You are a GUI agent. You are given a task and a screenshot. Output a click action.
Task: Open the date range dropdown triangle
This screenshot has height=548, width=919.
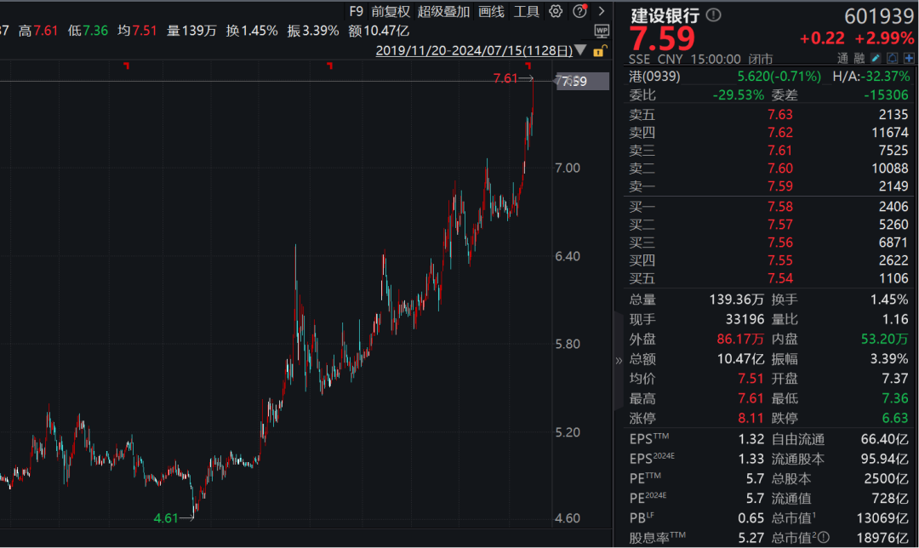point(581,50)
